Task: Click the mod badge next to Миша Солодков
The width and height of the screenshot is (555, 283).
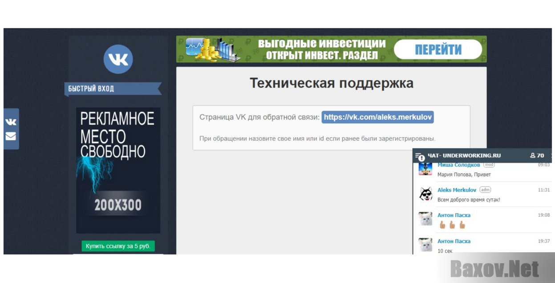Action: point(489,165)
